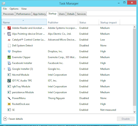This screenshot has width=138, height=126.
Task: Open the View menu
Action: tap(24, 9)
